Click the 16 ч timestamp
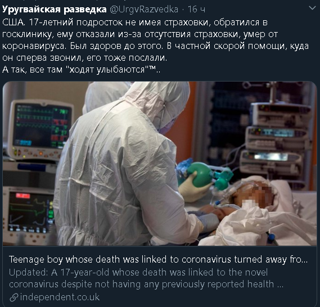This screenshot has height=307, width=320. point(196,10)
